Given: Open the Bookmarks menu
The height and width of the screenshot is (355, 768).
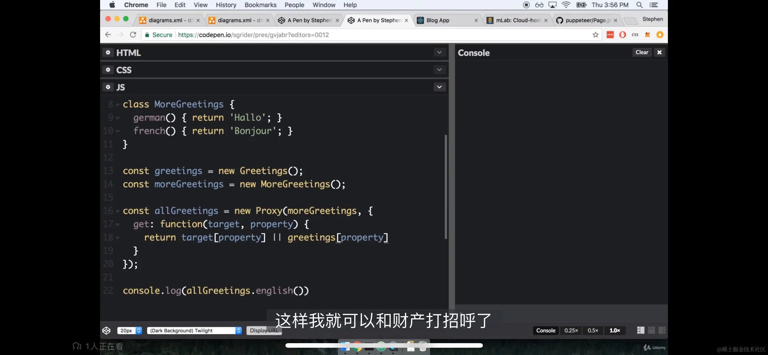Looking at the screenshot, I should [260, 5].
